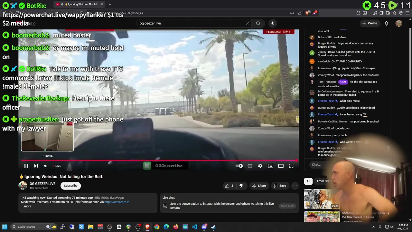Open Brave Leo AI sparkle icon
The image size is (412, 232).
click(x=394, y=13)
